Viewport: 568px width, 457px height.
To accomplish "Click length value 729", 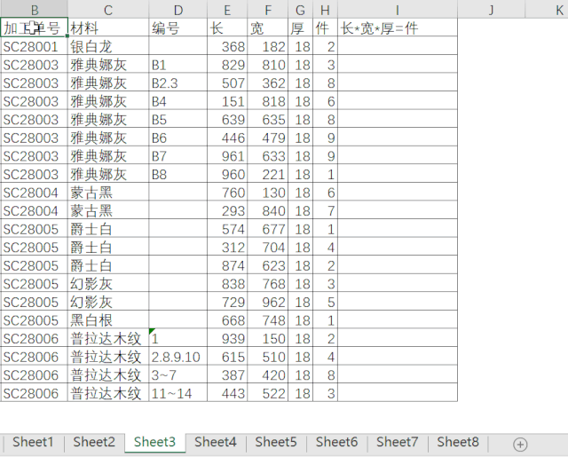I will coord(227,302).
